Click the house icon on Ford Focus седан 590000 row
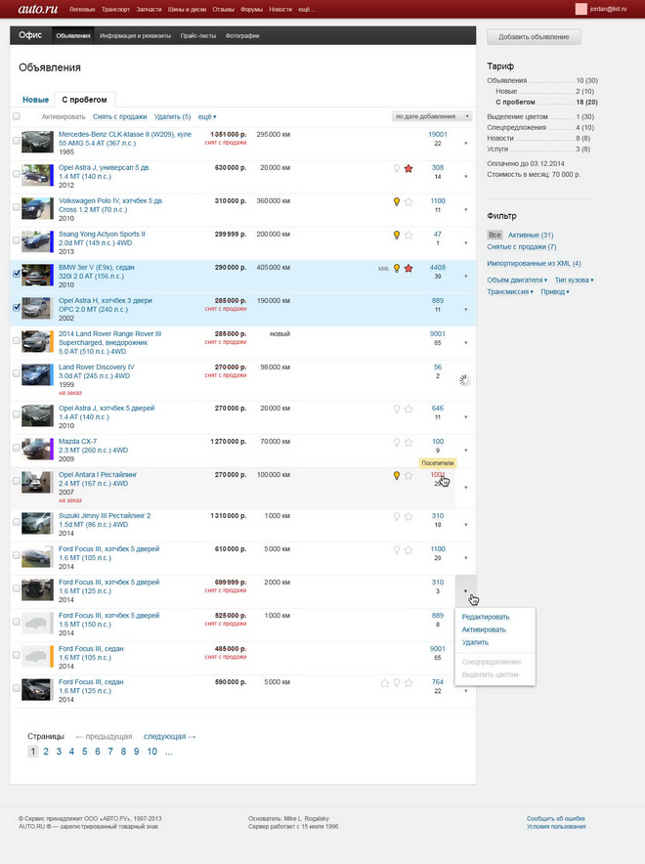This screenshot has width=645, height=864. click(x=384, y=683)
